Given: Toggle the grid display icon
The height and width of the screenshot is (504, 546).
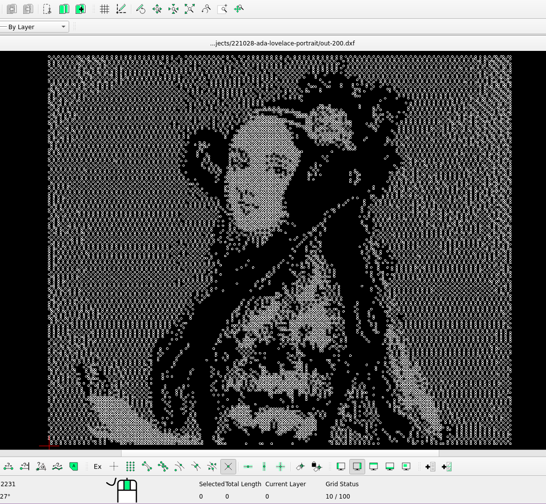Looking at the screenshot, I should click(104, 9).
